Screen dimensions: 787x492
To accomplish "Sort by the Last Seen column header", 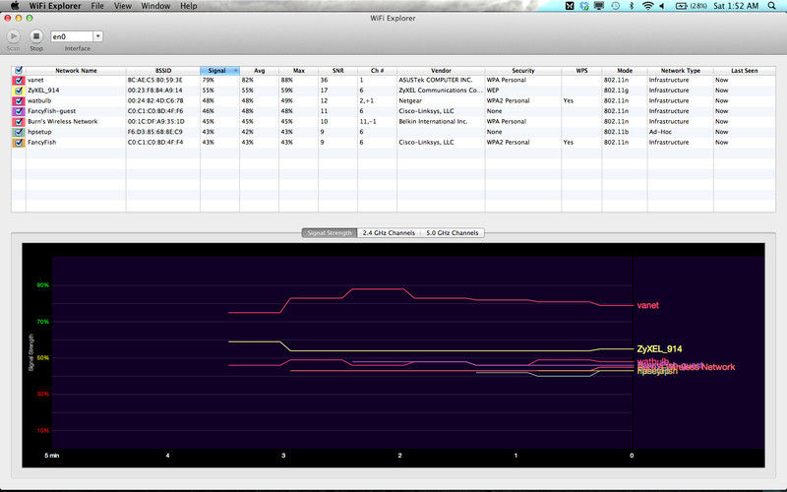I will tap(745, 70).
